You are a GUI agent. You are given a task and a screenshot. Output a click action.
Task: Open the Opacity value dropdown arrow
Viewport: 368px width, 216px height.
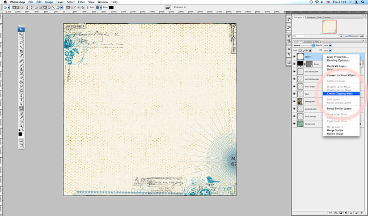(x=330, y=45)
